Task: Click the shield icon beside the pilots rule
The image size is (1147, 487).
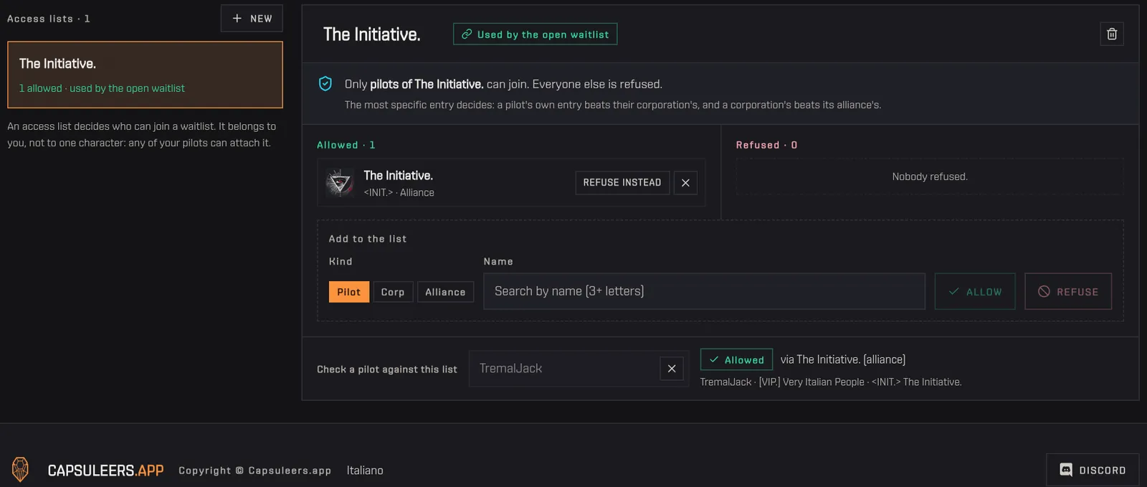Action: click(325, 84)
